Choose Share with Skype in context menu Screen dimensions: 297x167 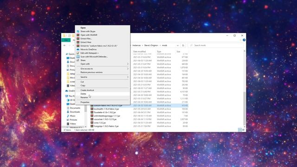tap(88, 32)
